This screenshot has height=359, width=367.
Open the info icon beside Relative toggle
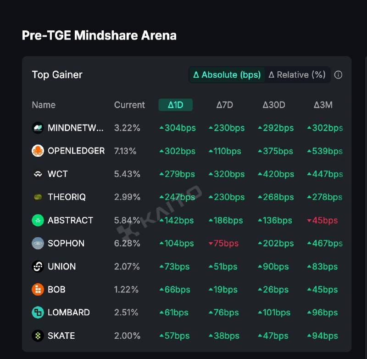coord(339,75)
